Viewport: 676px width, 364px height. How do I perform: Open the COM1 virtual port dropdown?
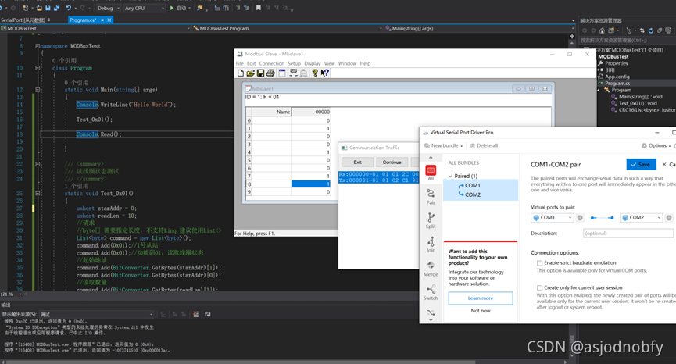tap(552, 217)
